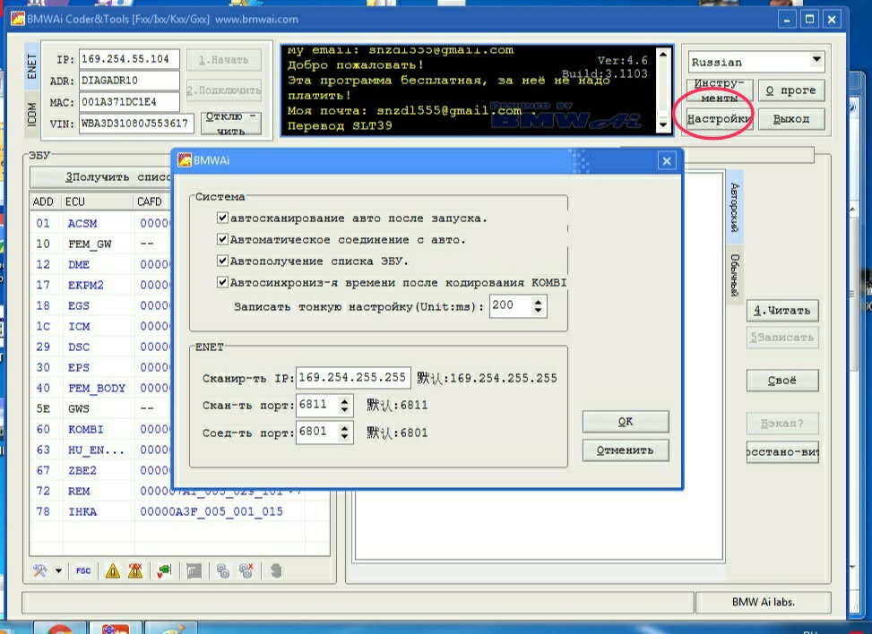This screenshot has width=872, height=634.
Task: Click the Отменить button
Action: pyautogui.click(x=626, y=450)
